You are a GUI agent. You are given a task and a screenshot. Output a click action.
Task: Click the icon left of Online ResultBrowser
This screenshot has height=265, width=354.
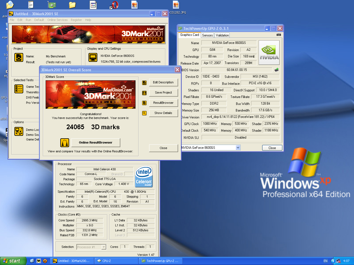[65, 143]
